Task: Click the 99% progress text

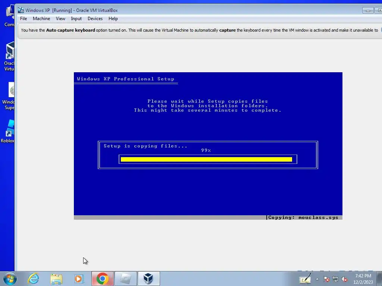Action: tap(206, 150)
